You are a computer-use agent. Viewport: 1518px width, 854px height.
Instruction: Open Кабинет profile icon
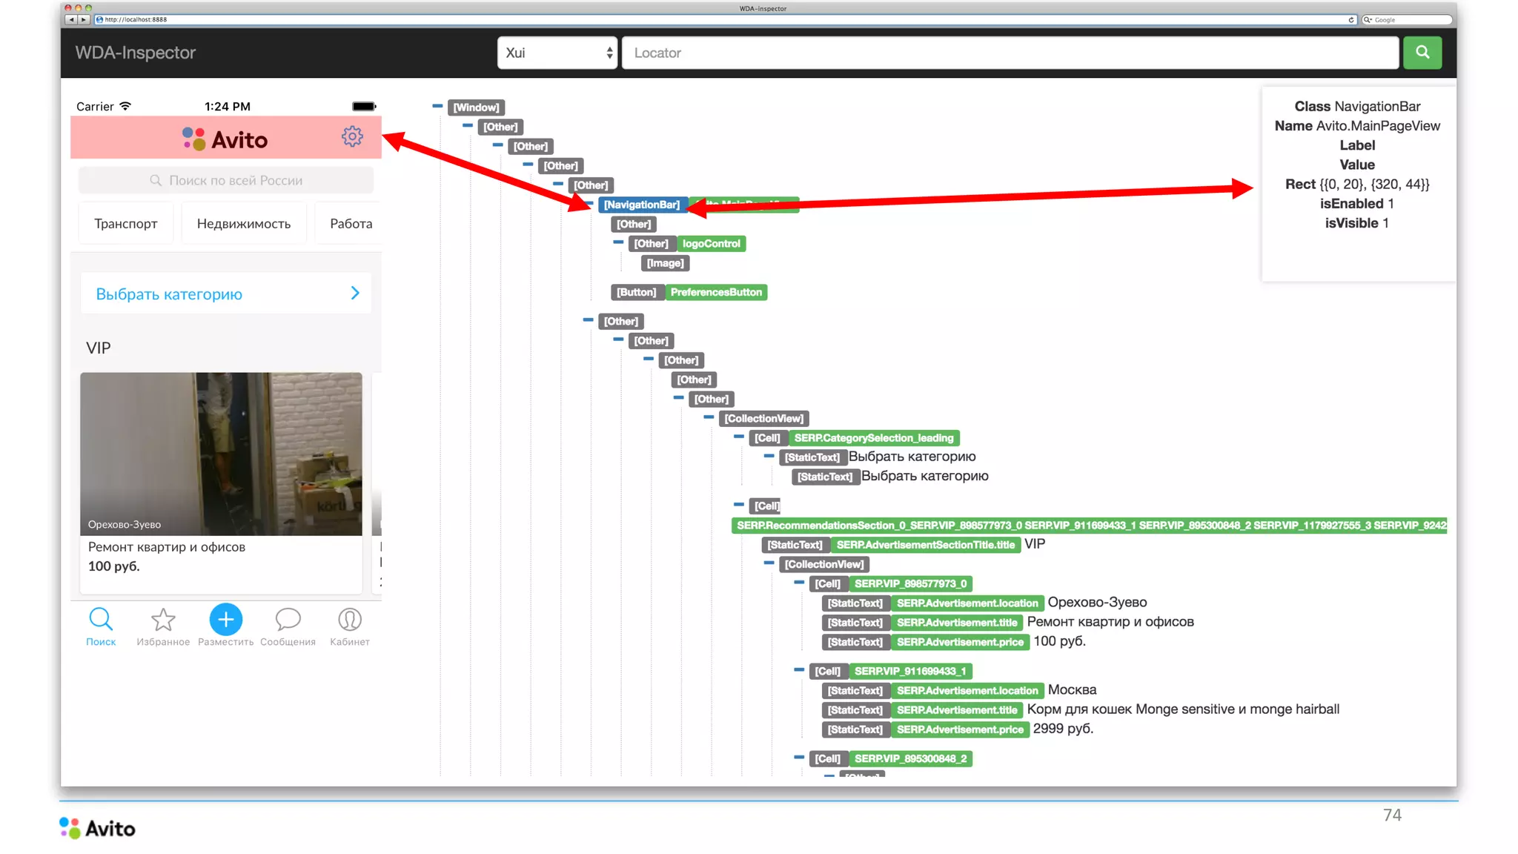[x=350, y=619]
